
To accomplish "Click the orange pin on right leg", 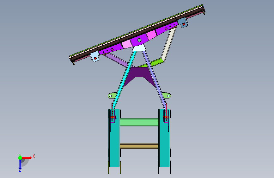I will point(166,117).
